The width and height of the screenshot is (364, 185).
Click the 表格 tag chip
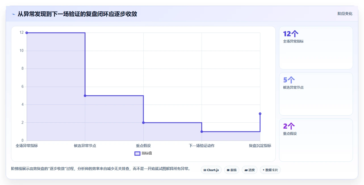coord(232,170)
